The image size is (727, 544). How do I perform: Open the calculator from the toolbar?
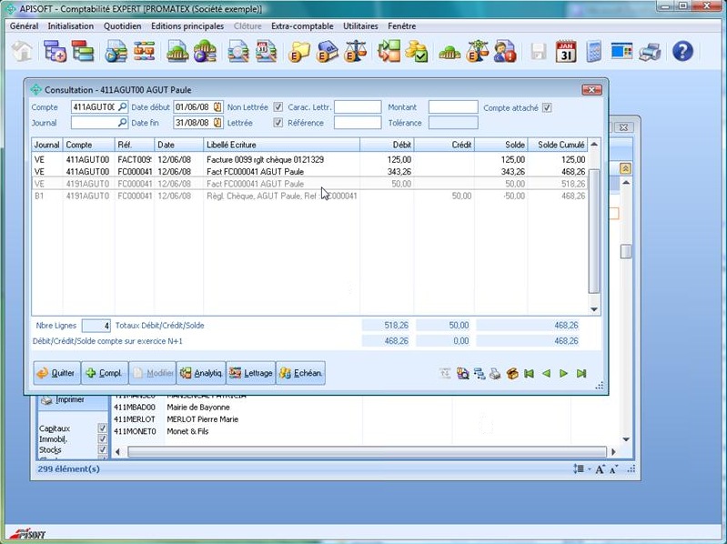[594, 52]
